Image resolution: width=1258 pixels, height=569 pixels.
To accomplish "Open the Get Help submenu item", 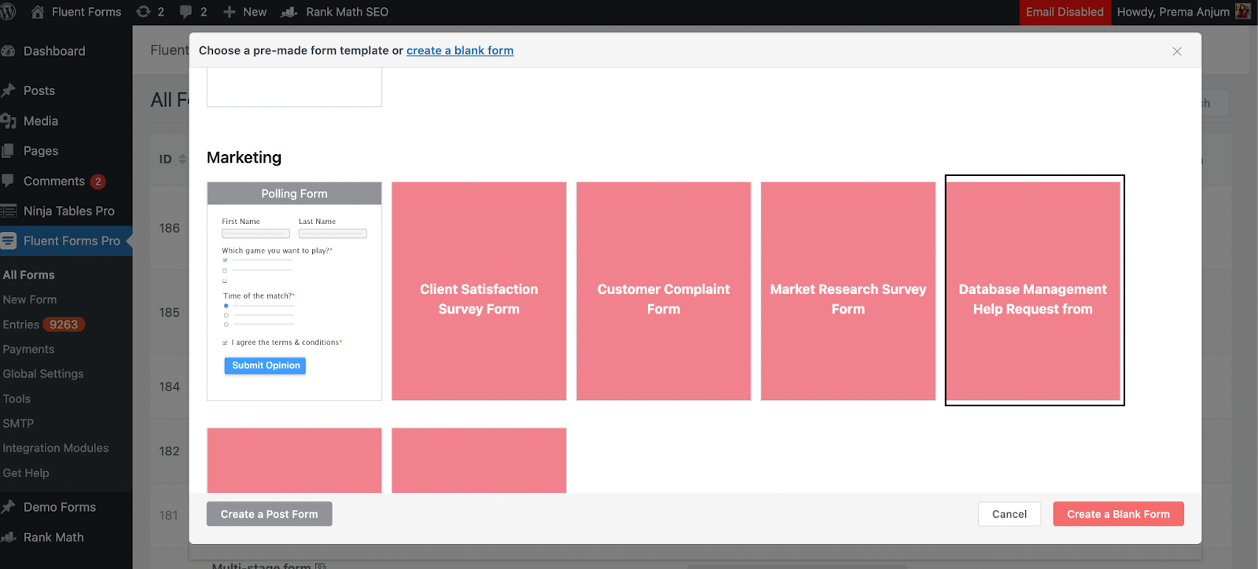I will pos(26,473).
